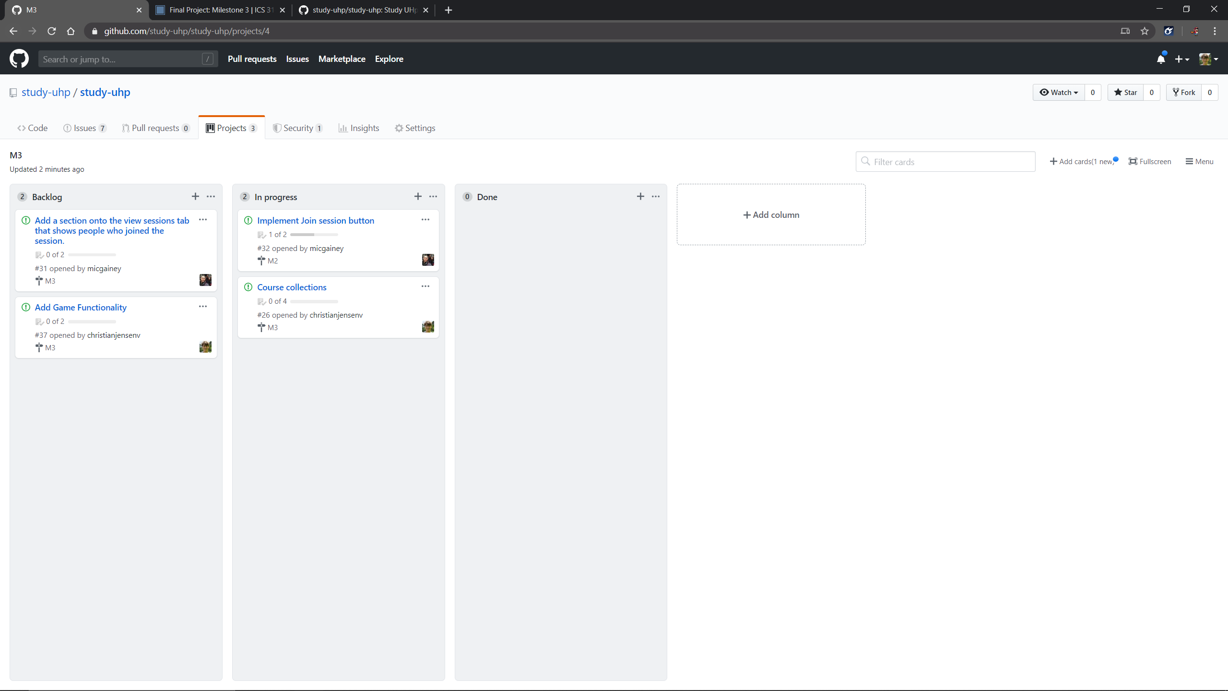The height and width of the screenshot is (691, 1228).
Task: Click Add column button
Action: point(770,214)
